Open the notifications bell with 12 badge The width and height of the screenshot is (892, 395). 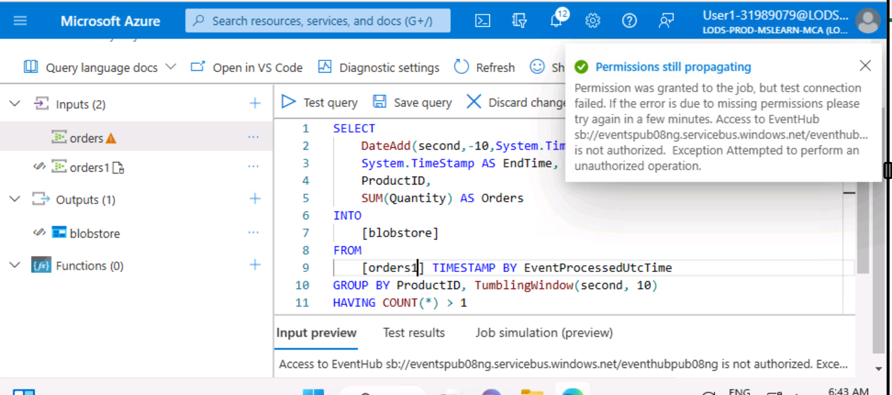click(x=557, y=20)
